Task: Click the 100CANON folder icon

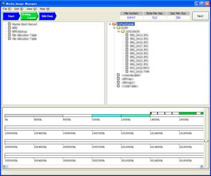Action: click(123, 31)
